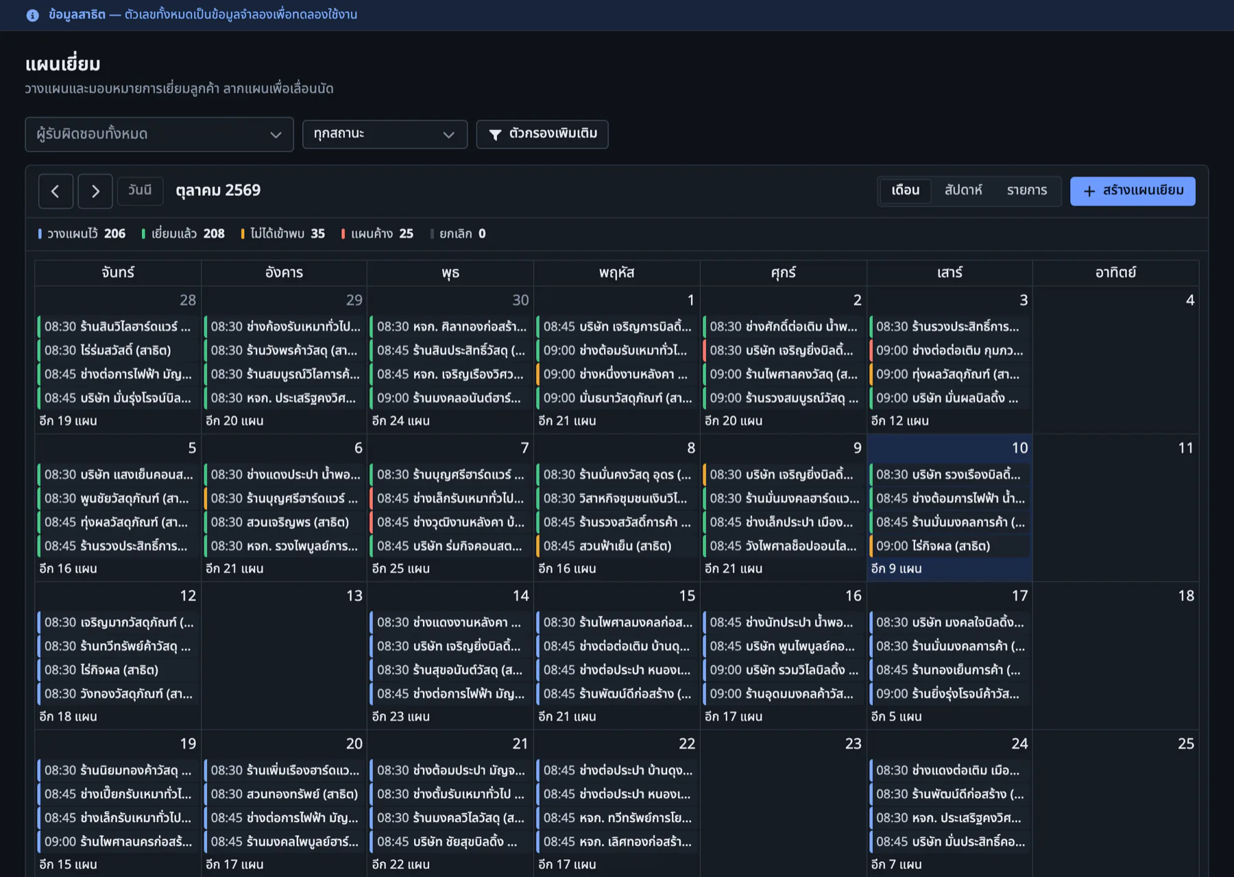
Task: Switch to the สัปดาห์ view tab
Action: point(963,190)
